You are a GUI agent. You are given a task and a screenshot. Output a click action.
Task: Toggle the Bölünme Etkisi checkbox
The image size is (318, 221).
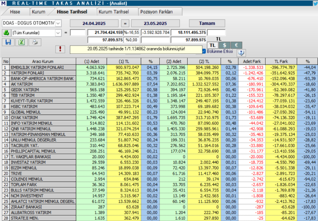204,51
